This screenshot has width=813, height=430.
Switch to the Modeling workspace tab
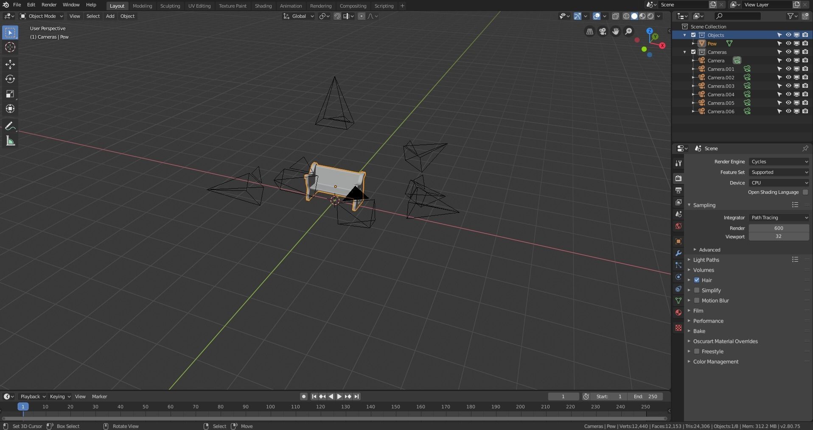[x=142, y=6]
